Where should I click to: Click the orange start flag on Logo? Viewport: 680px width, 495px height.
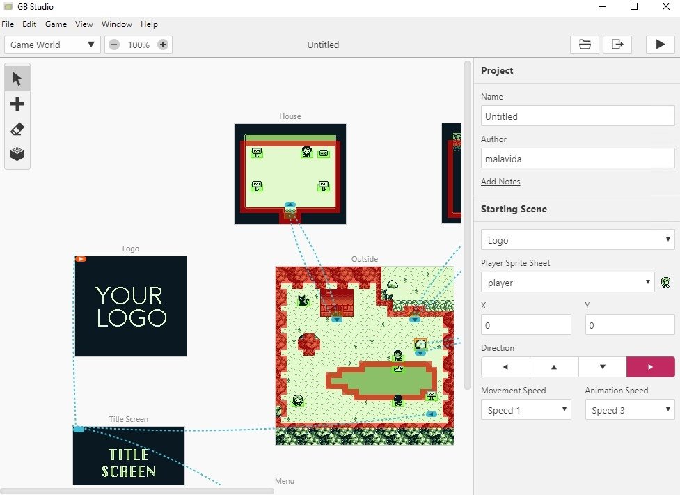[81, 259]
